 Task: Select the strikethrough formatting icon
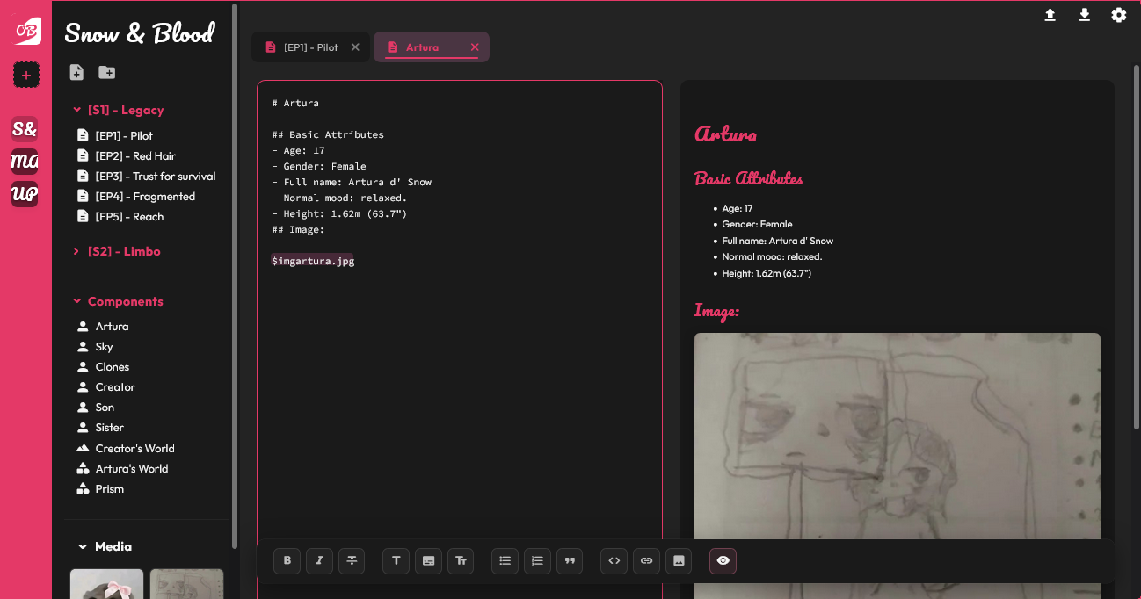pos(352,560)
